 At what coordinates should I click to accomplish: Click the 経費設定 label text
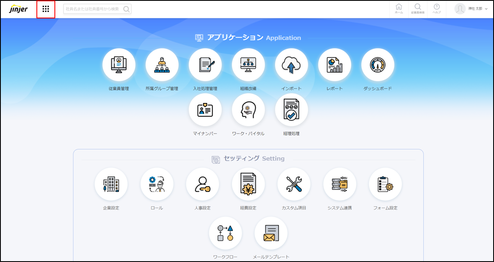coord(248,208)
